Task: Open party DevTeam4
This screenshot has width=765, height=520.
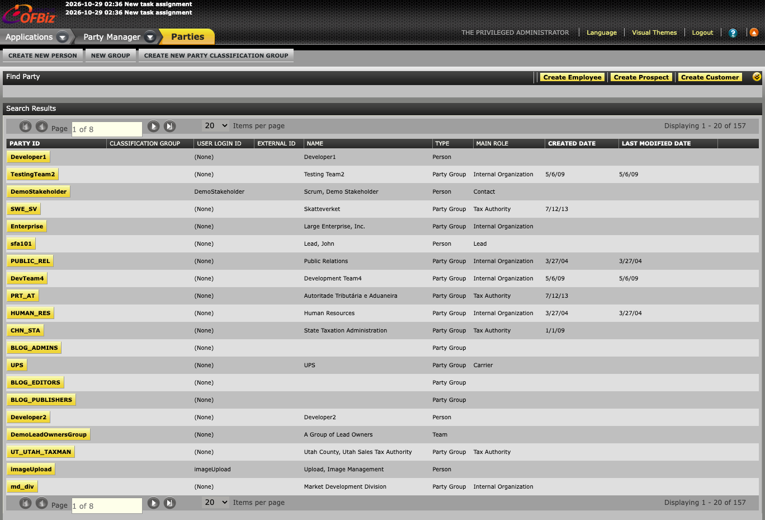Action: pos(27,279)
